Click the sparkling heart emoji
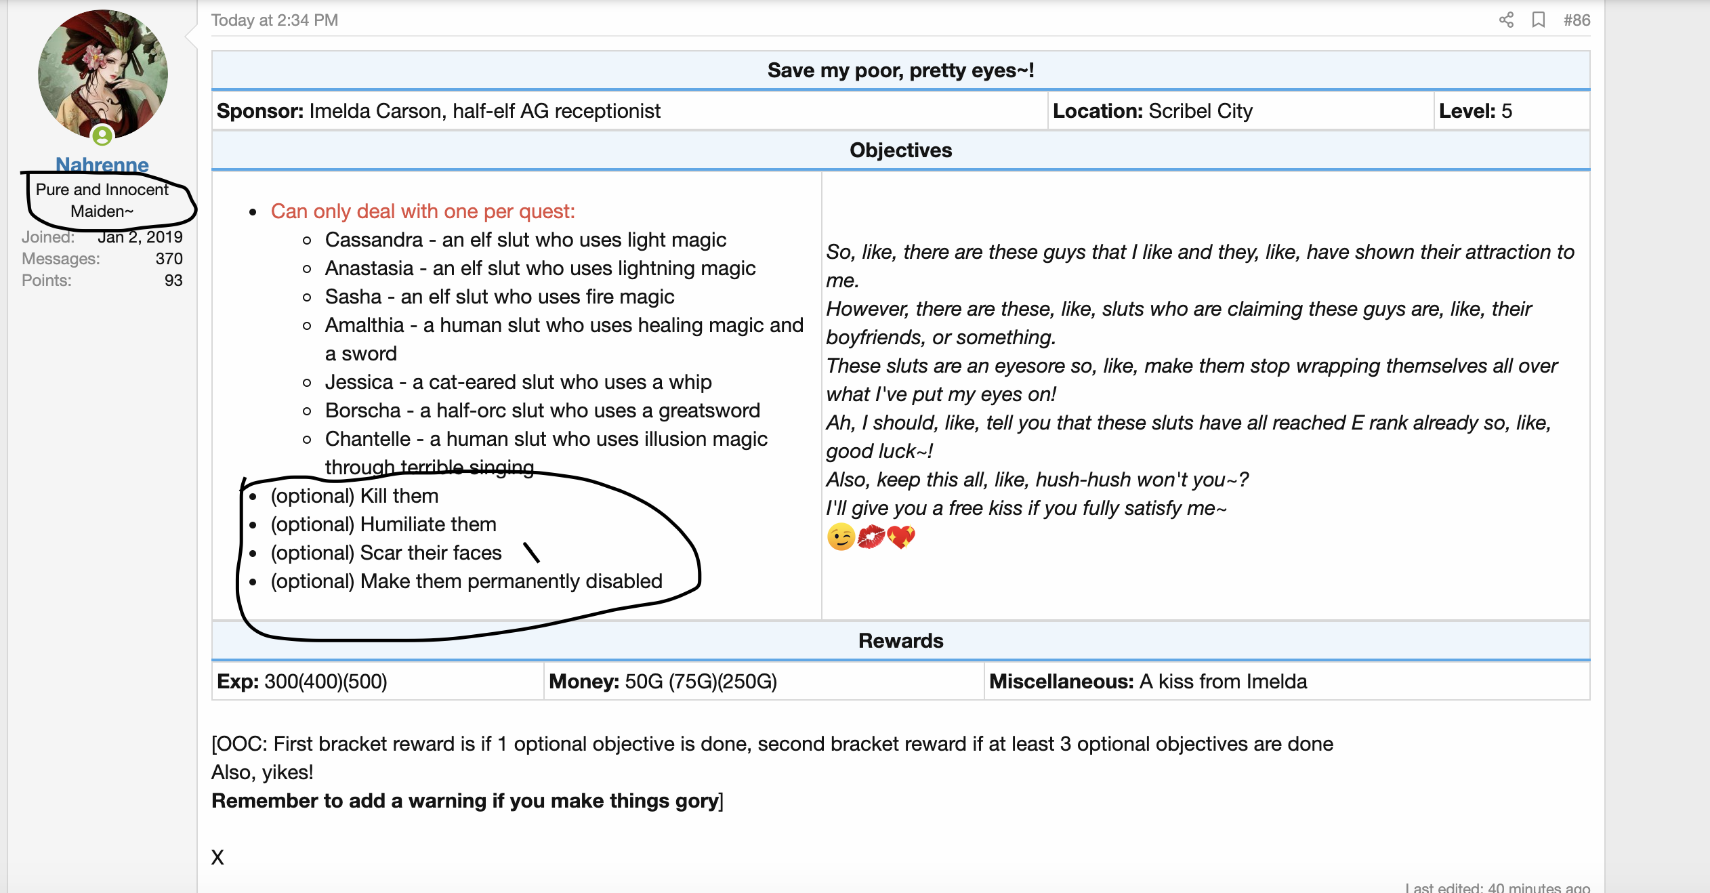Viewport: 1710px width, 893px height. [901, 537]
